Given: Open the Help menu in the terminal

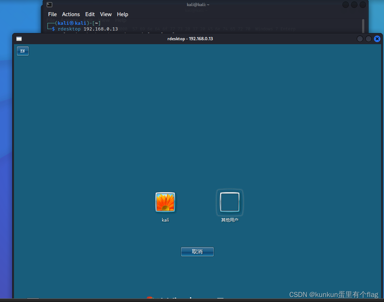Looking at the screenshot, I should click(x=123, y=14).
